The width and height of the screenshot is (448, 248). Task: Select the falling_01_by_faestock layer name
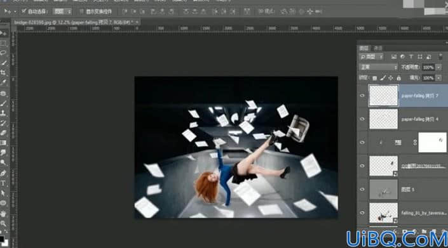(423, 213)
